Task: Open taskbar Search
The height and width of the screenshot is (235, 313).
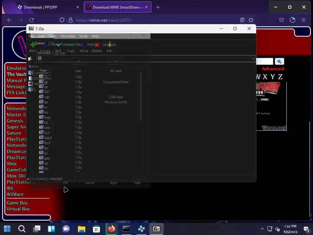Action: point(22,229)
